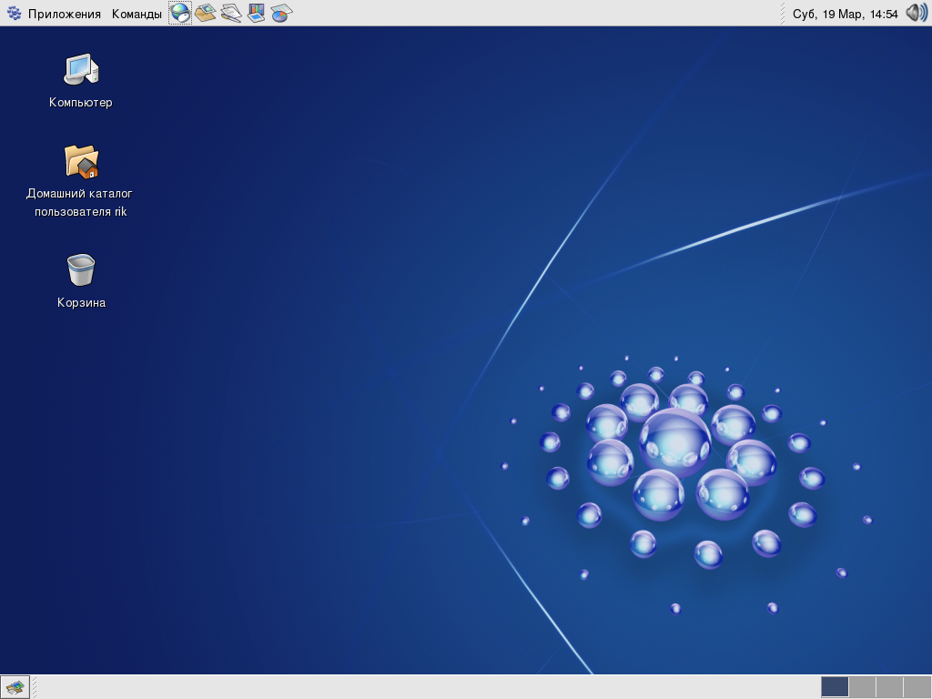Viewport: 932px width, 699px height.
Task: Switch to the third workspace
Action: tap(889, 687)
